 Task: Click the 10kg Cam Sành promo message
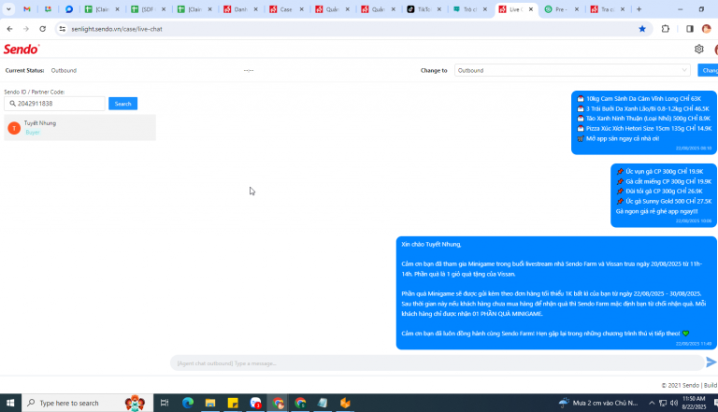coord(644,122)
